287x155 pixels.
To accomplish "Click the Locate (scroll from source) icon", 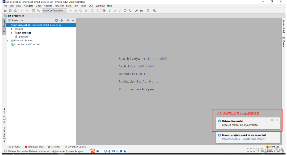I will point(56,20).
